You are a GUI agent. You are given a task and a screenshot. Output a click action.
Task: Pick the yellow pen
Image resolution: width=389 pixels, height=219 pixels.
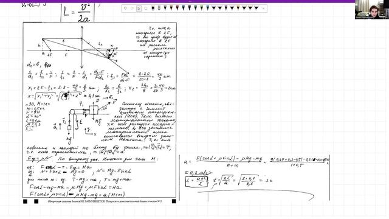point(238,8)
